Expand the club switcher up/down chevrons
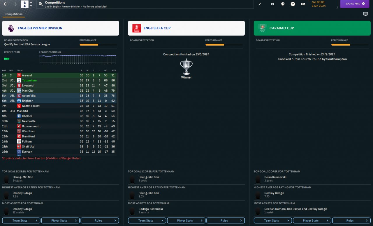Viewport: 373px width, 226px height. (x=31, y=4)
